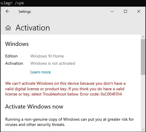Select the 'Windows 10 Home' edition text
This screenshot has width=146, height=132.
click(47, 56)
